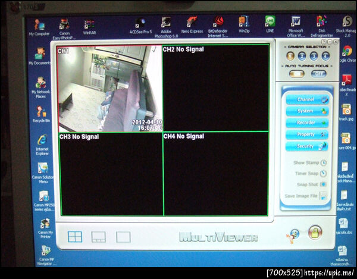
Task: Open Internet Explorer desktop icon
Action: tap(42, 145)
